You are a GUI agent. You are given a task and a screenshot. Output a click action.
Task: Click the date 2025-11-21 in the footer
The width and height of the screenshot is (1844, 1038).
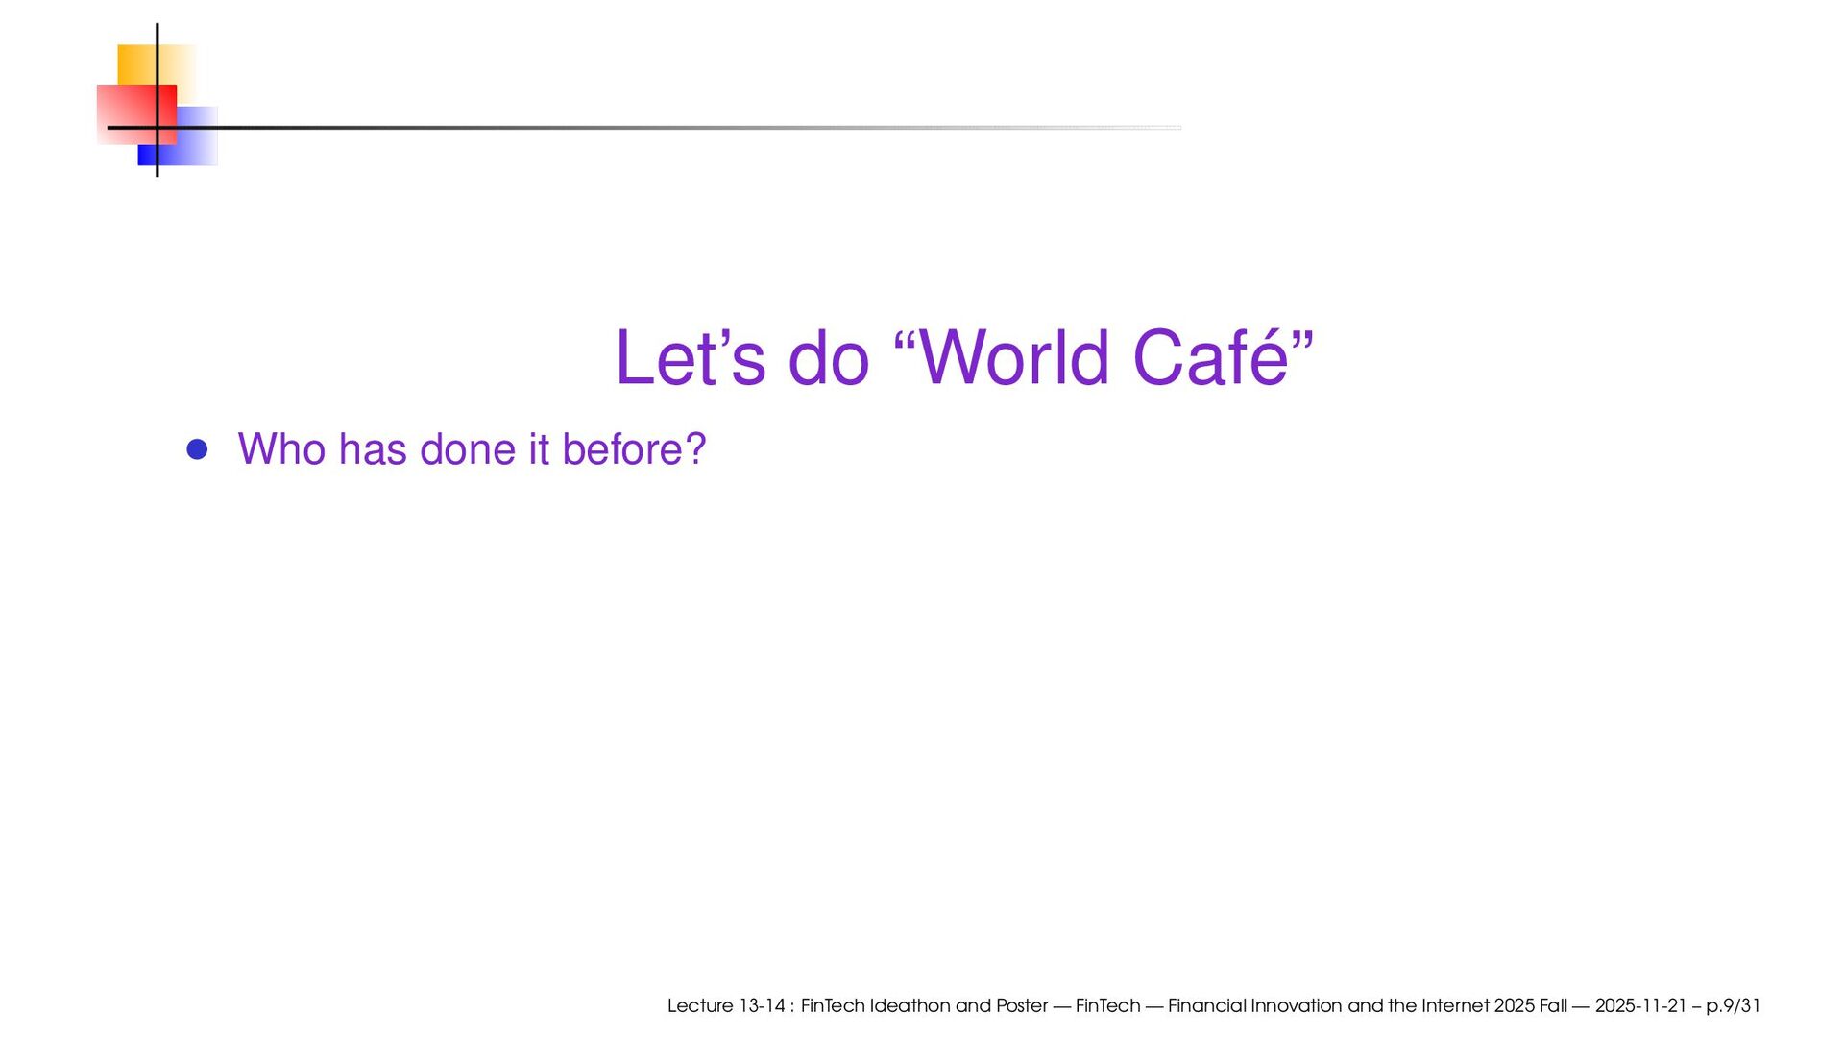1640,1005
